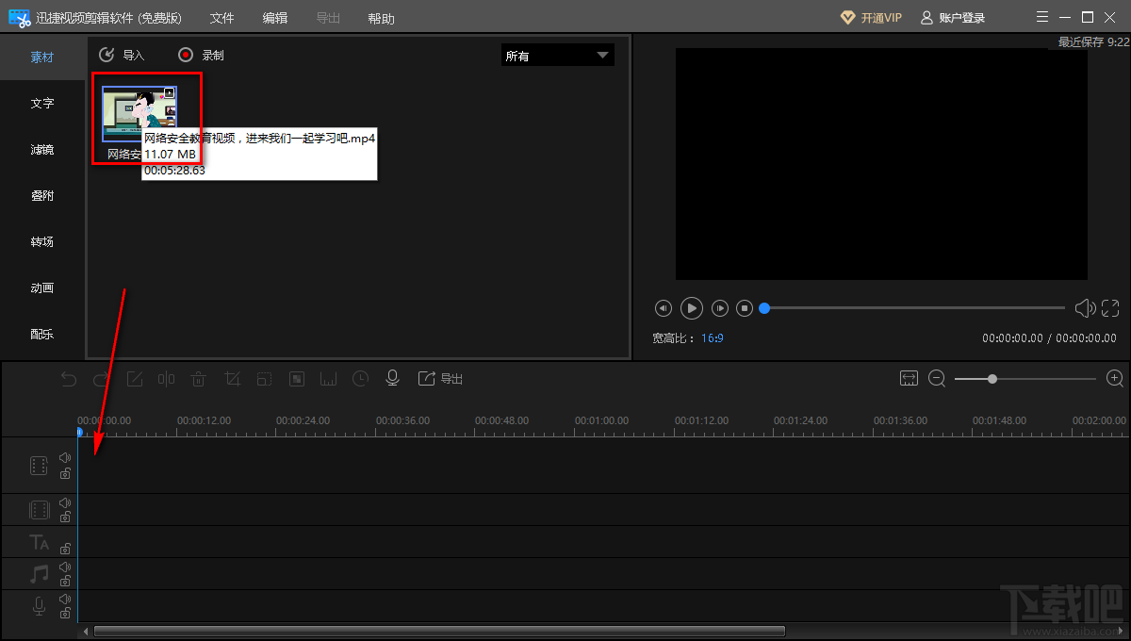Click the app logo in title bar
This screenshot has height=641, width=1131.
tap(19, 18)
